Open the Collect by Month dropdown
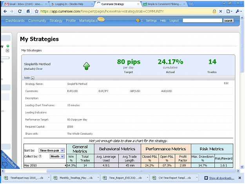The height and width of the screenshot is (184, 245). point(57,156)
